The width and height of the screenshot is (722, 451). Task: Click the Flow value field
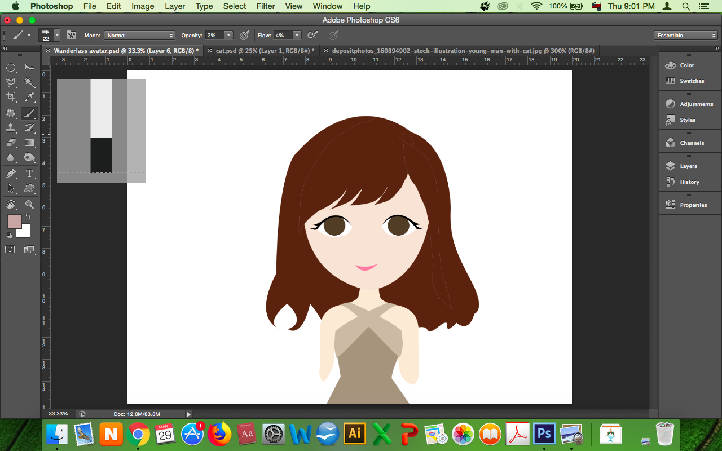pyautogui.click(x=283, y=35)
